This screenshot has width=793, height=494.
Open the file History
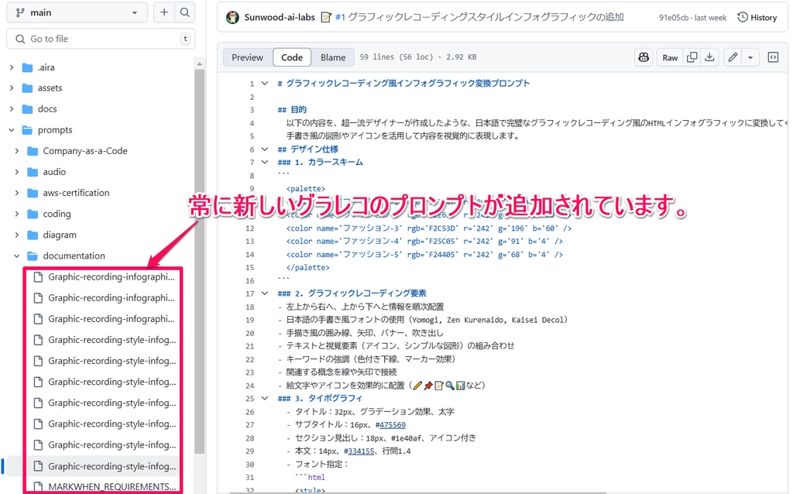point(757,17)
